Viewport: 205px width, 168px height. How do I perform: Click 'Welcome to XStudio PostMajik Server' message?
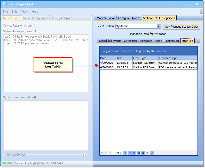click(x=38, y=37)
